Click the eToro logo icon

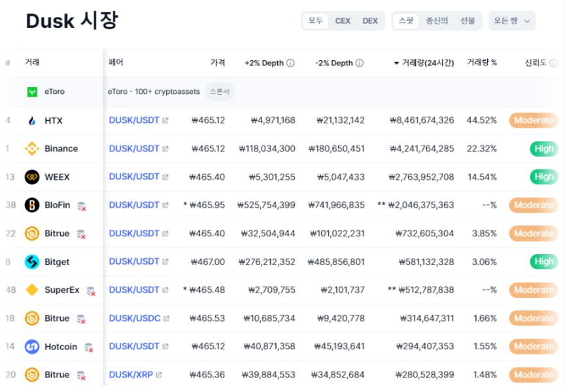(x=32, y=91)
